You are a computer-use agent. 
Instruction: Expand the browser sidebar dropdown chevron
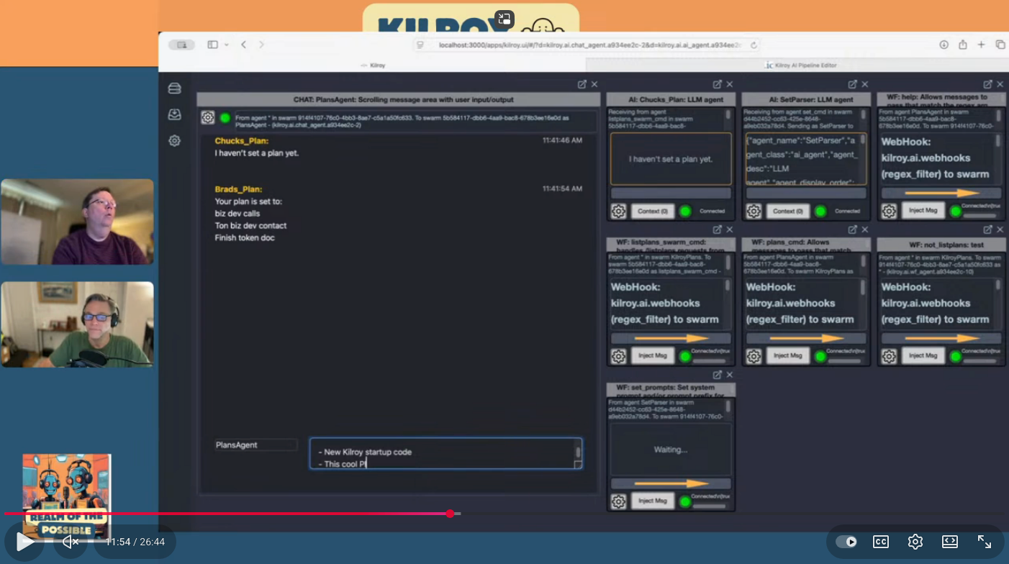[x=227, y=45]
